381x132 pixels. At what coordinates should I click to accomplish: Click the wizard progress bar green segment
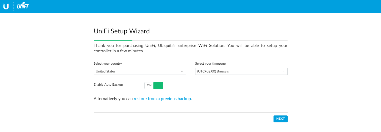tap(113, 40)
